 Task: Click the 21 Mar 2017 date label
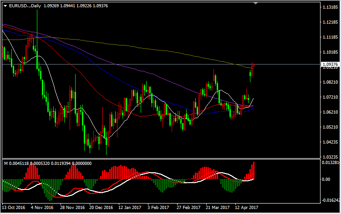pyautogui.click(x=218, y=208)
